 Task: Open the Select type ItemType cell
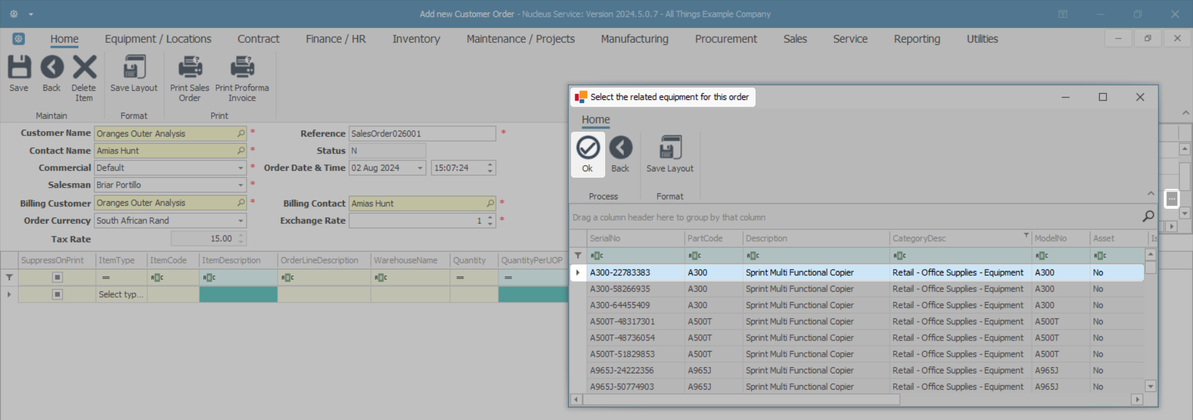click(x=121, y=294)
